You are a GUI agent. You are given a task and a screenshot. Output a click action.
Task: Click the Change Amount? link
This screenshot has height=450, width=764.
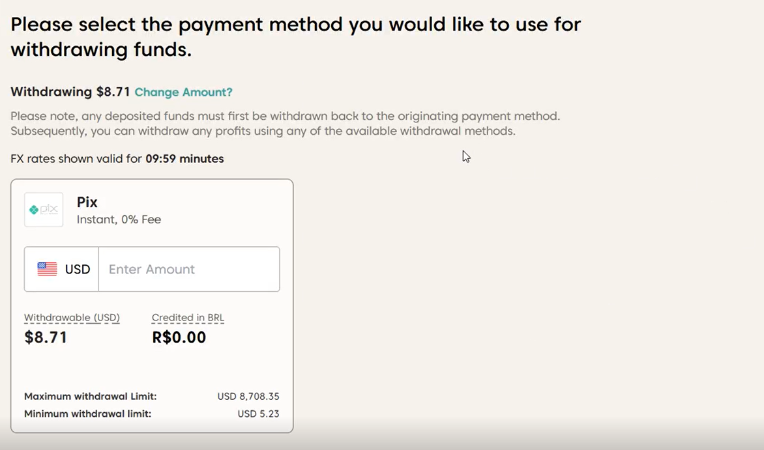click(x=183, y=92)
